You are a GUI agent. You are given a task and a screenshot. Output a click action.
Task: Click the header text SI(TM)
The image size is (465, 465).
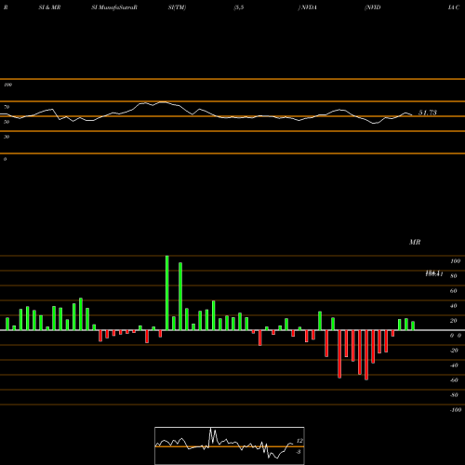pos(177,7)
